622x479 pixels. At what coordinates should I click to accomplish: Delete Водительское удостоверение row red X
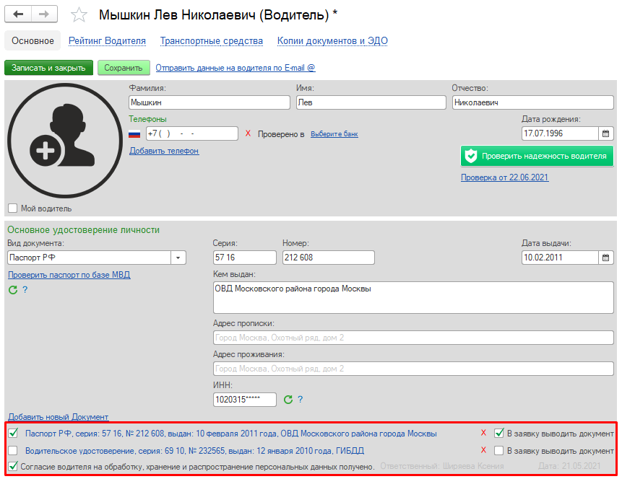[483, 450]
